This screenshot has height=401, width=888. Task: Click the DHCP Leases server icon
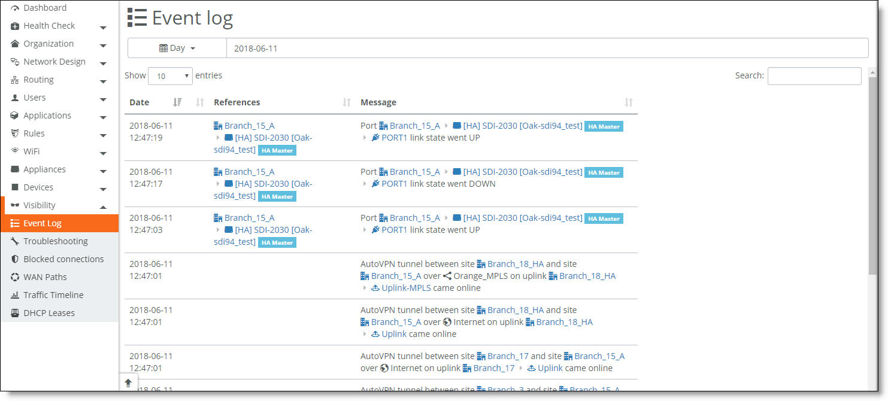(x=15, y=313)
